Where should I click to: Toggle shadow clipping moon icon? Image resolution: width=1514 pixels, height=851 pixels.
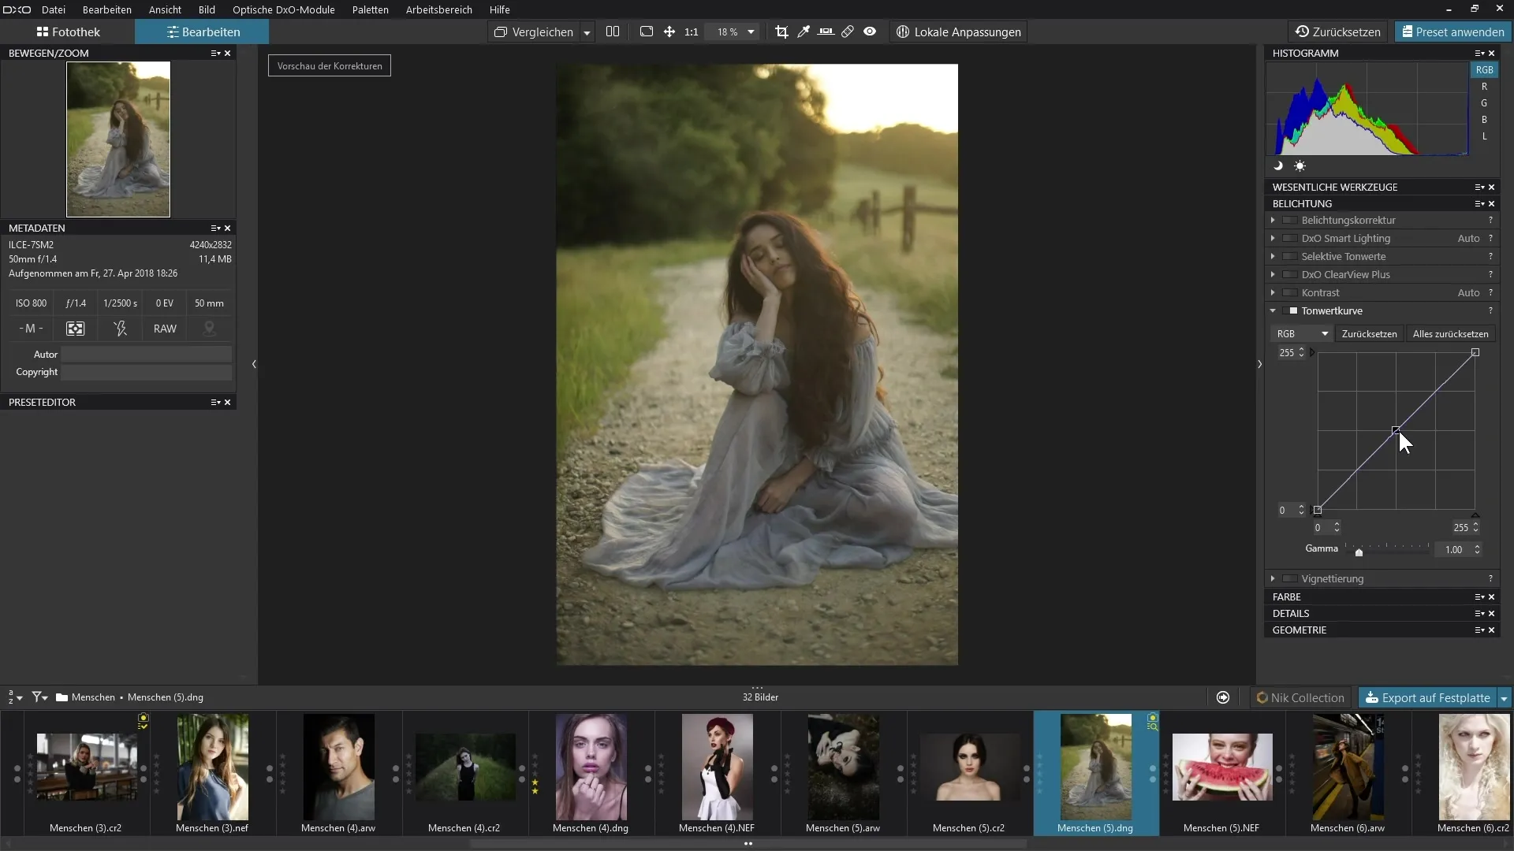tap(1278, 166)
